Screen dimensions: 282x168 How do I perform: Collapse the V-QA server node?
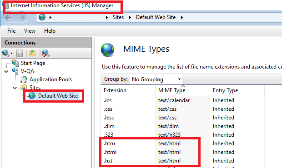coord(6,71)
